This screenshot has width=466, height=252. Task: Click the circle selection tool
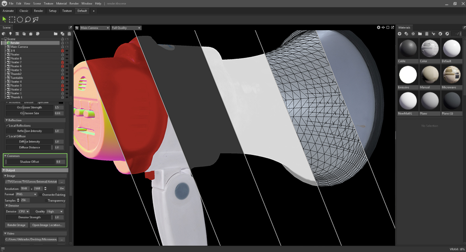click(x=20, y=19)
